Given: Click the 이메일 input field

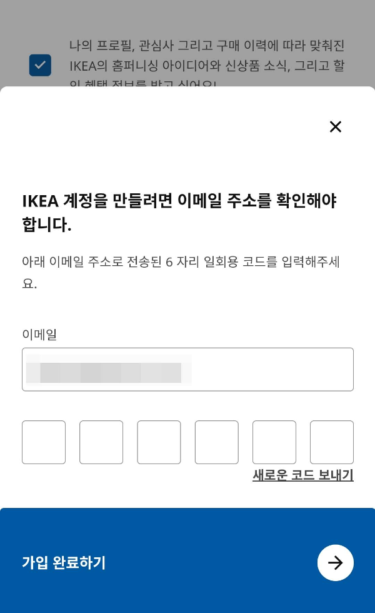Looking at the screenshot, I should click(188, 369).
